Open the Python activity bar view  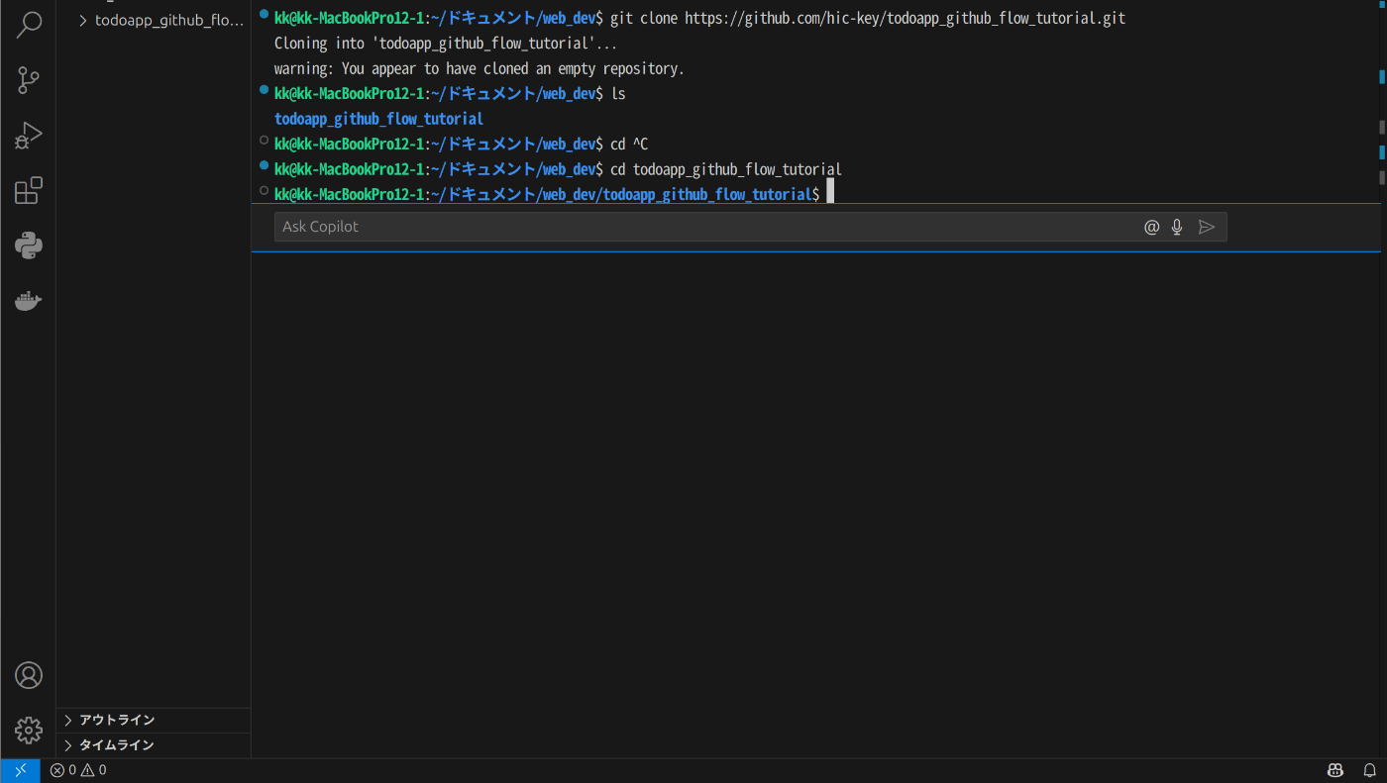click(29, 245)
